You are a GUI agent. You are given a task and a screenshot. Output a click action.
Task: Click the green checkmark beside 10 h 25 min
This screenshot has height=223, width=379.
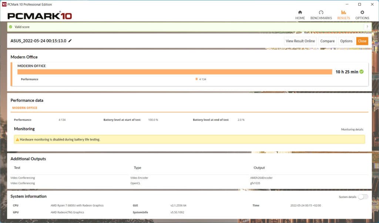[x=362, y=71]
